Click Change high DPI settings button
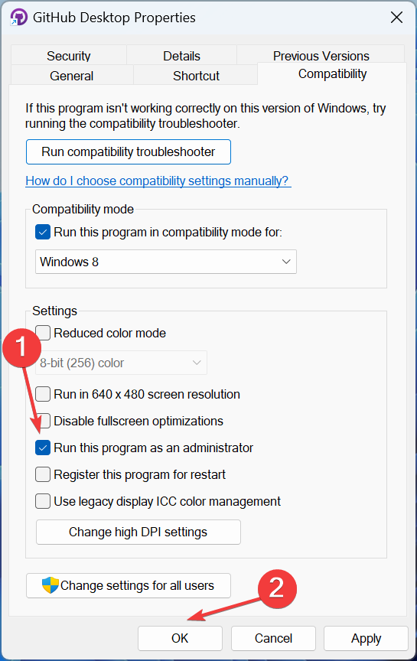The width and height of the screenshot is (417, 661). 138,532
